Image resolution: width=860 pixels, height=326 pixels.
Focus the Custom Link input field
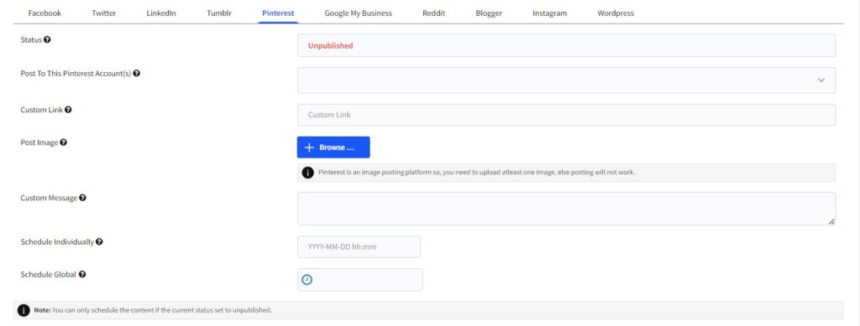coord(567,115)
